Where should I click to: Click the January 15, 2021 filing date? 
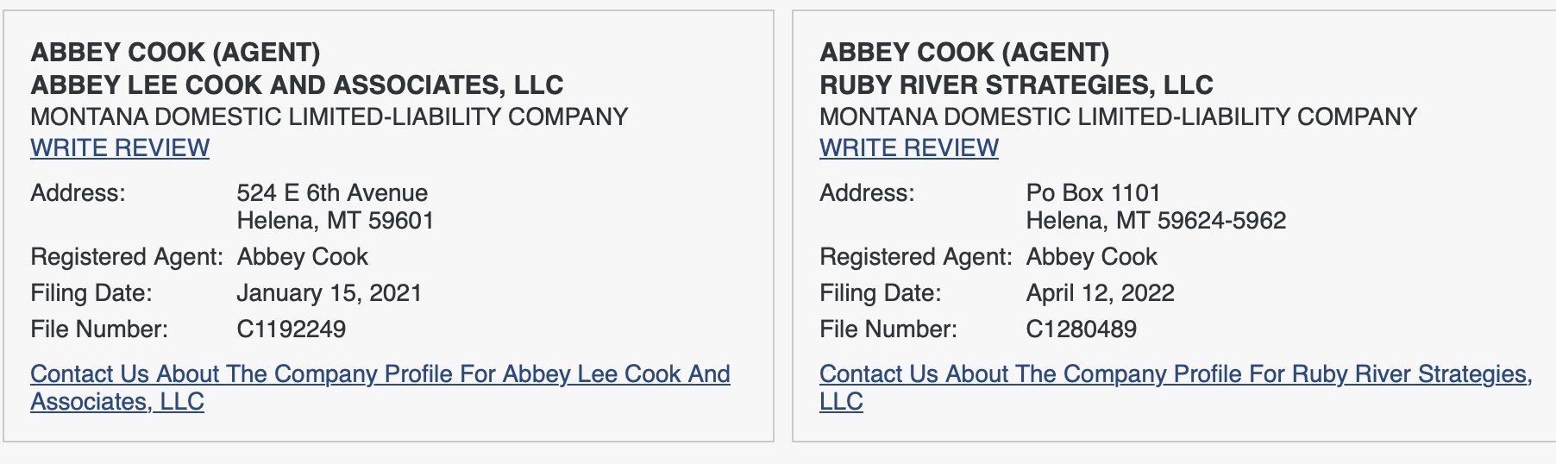tap(329, 293)
